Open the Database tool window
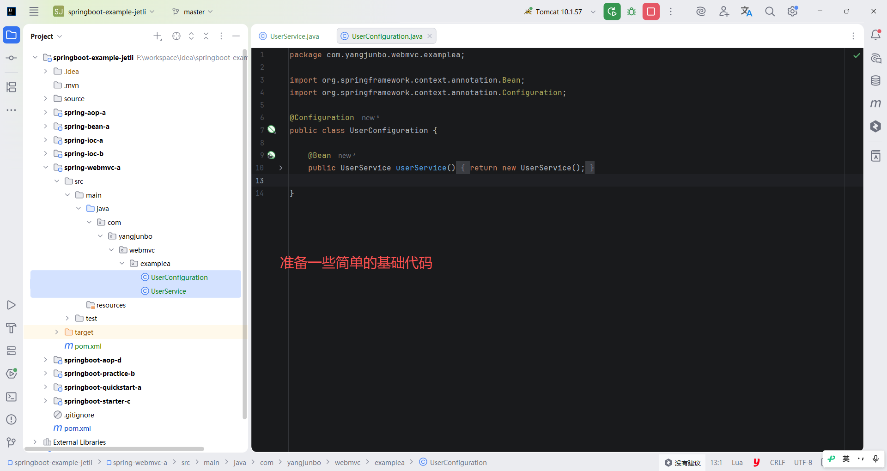The image size is (887, 471). (875, 81)
